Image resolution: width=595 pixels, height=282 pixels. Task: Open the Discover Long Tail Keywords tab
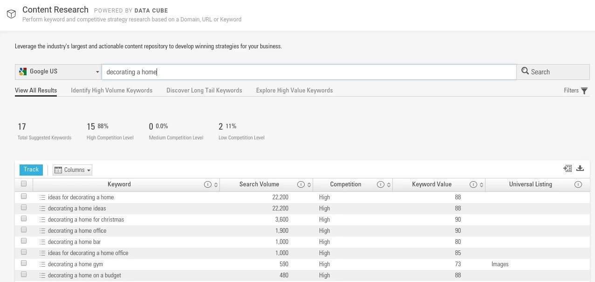(x=204, y=90)
